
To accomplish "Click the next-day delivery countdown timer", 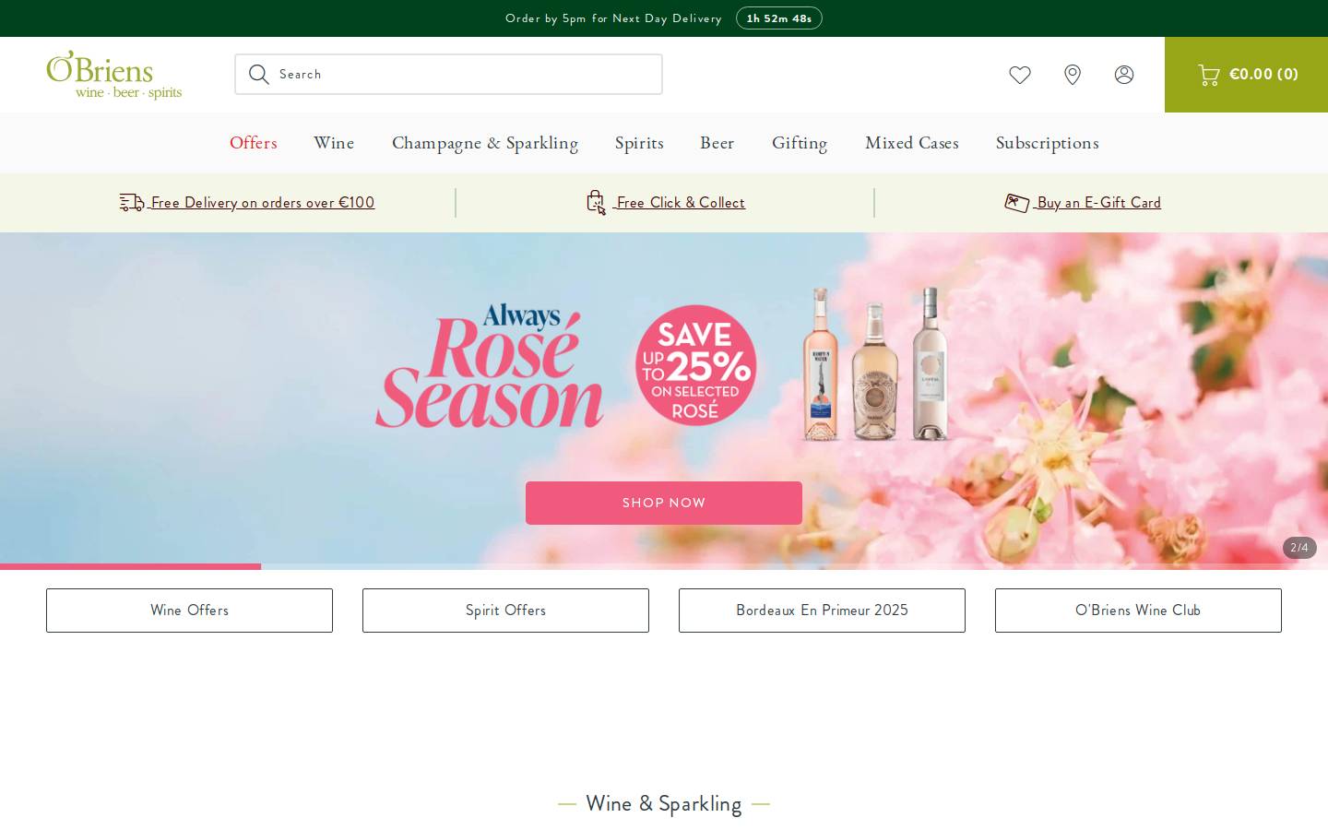I will (x=779, y=18).
